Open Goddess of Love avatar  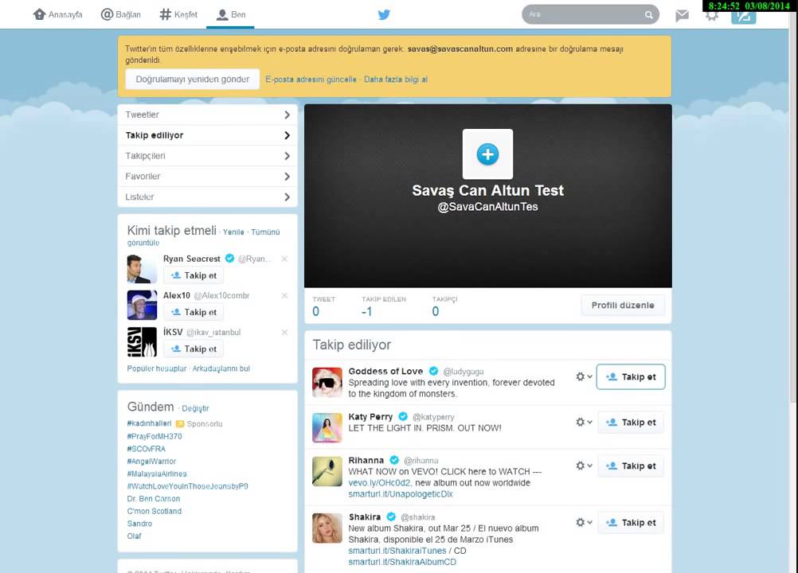pos(327,382)
